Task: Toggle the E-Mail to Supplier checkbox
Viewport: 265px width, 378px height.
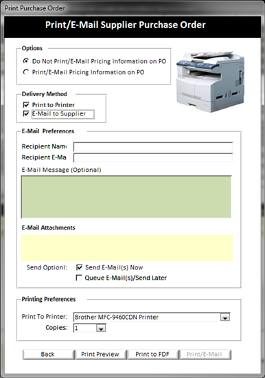Action: (x=26, y=113)
